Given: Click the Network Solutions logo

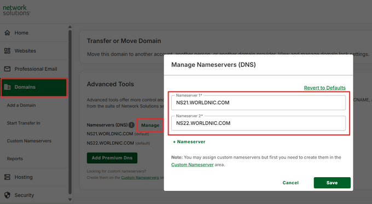Looking at the screenshot, I should tap(16, 10).
